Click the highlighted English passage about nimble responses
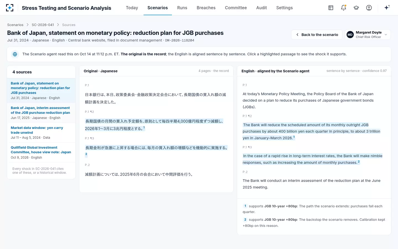Image resolution: width=398 pixels, height=249 pixels. click(x=313, y=159)
